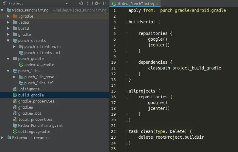238x152 pixels.
Task: Select gradle.properties file name
Action: [x=36, y=101]
